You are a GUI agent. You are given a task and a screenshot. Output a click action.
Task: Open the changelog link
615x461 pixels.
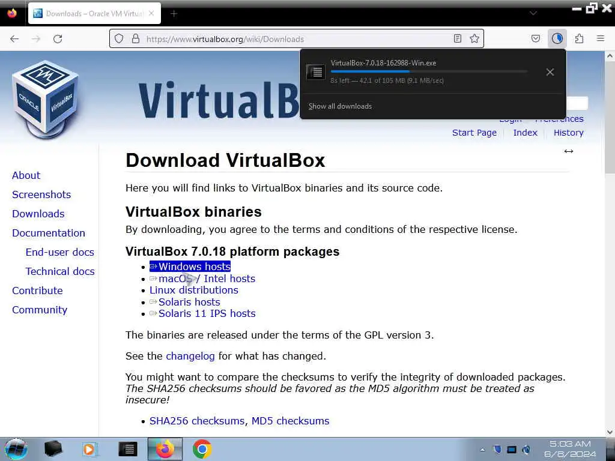[x=190, y=356]
